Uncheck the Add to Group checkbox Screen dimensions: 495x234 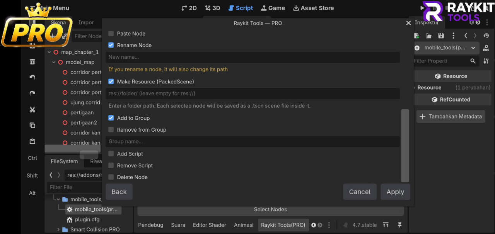coord(111,118)
